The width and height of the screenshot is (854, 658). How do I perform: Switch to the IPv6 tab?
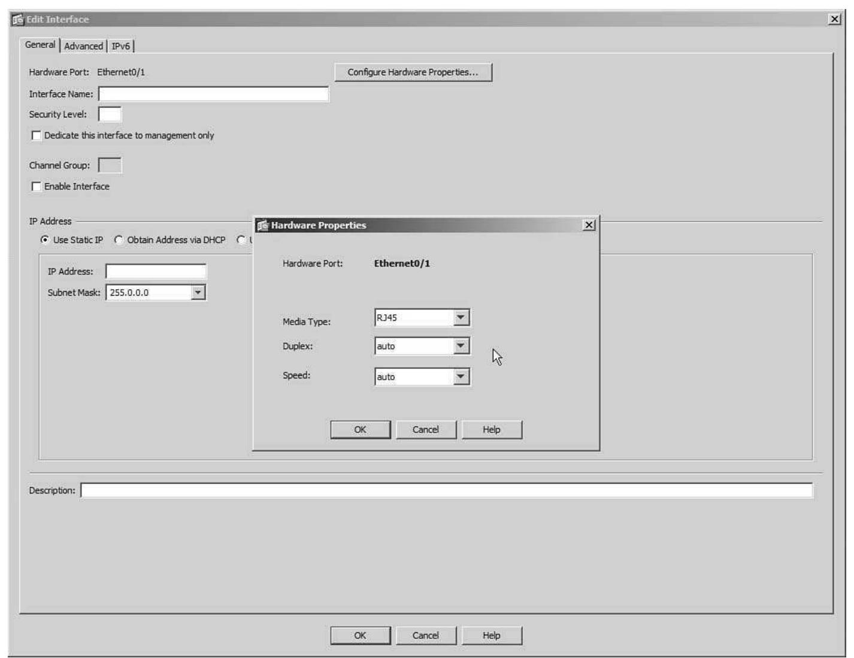pyautogui.click(x=122, y=44)
